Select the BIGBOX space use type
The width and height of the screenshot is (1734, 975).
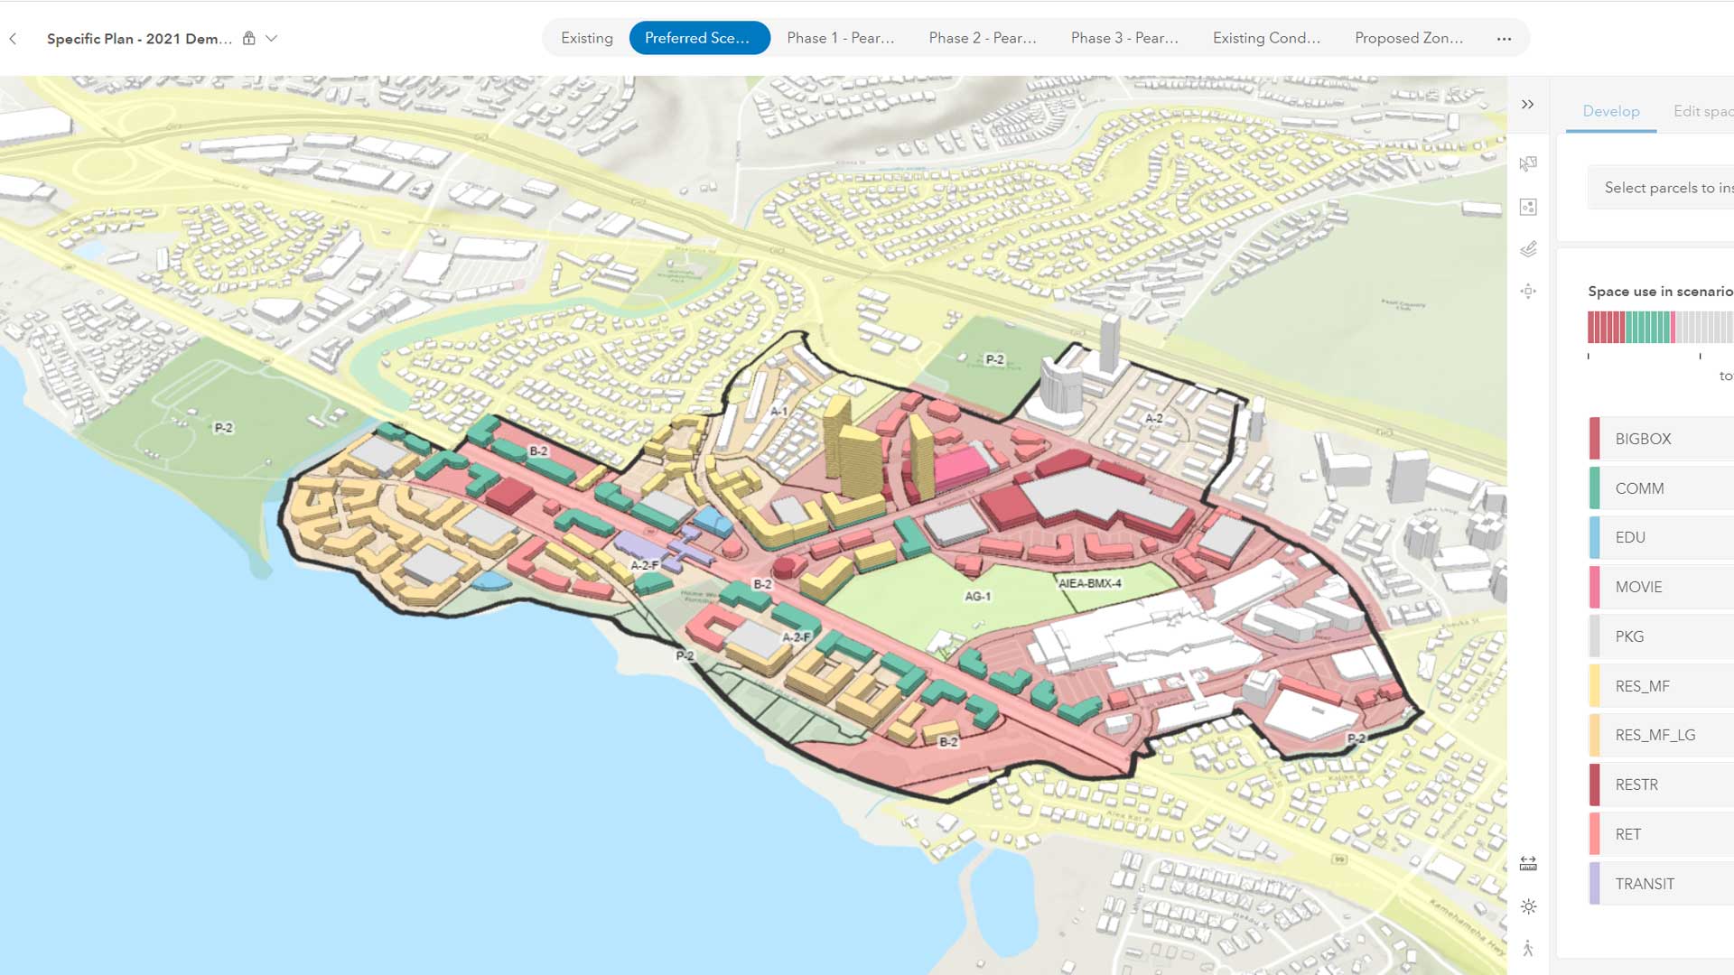[1643, 439]
